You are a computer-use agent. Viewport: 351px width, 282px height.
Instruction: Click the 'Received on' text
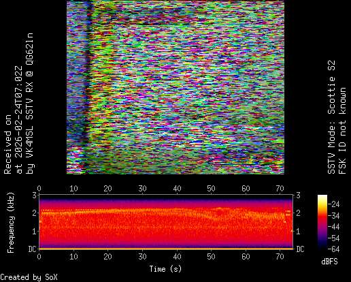[7, 144]
